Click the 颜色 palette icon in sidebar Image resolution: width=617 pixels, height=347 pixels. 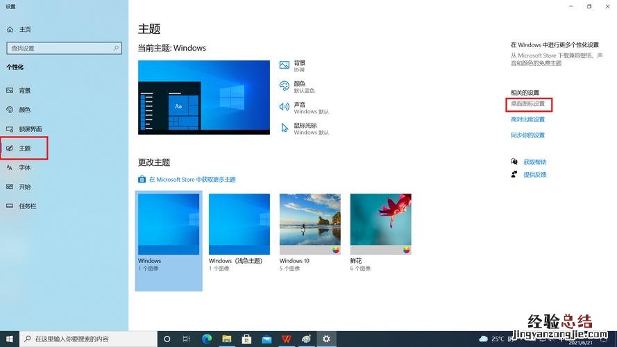(x=10, y=110)
